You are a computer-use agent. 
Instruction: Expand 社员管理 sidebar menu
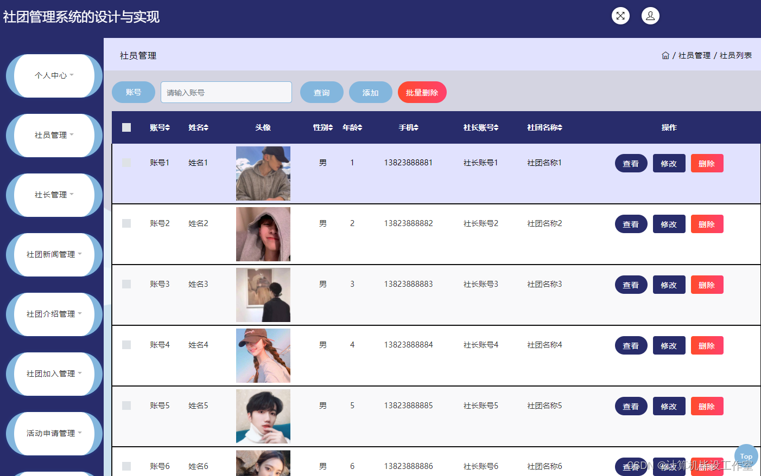pyautogui.click(x=54, y=135)
